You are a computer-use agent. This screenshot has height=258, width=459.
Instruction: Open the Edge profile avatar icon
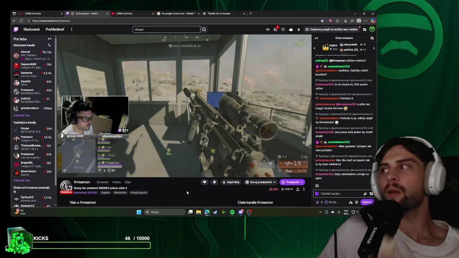tap(359, 21)
